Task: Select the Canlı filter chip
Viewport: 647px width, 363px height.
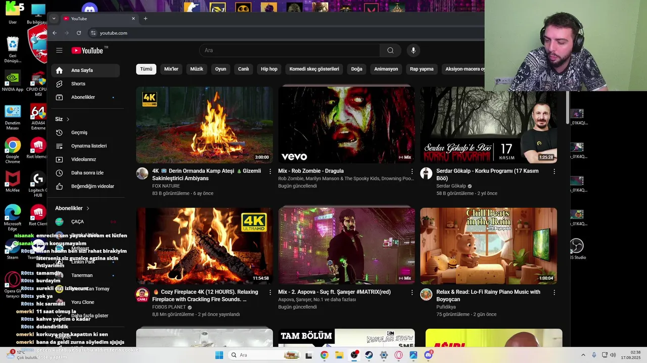Action: (244, 69)
